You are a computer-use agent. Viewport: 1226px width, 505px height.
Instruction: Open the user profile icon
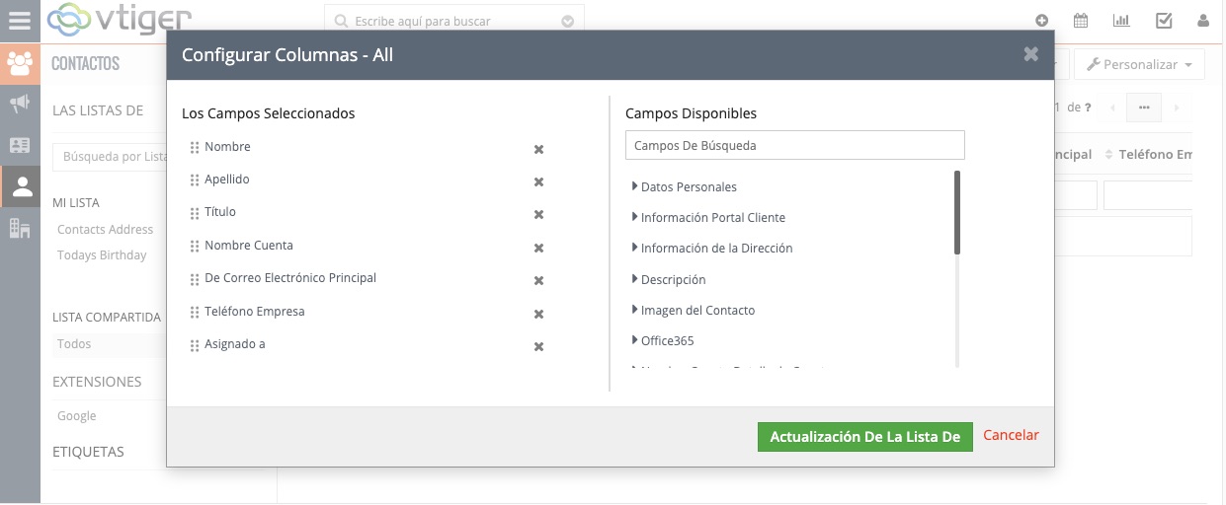[1202, 21]
